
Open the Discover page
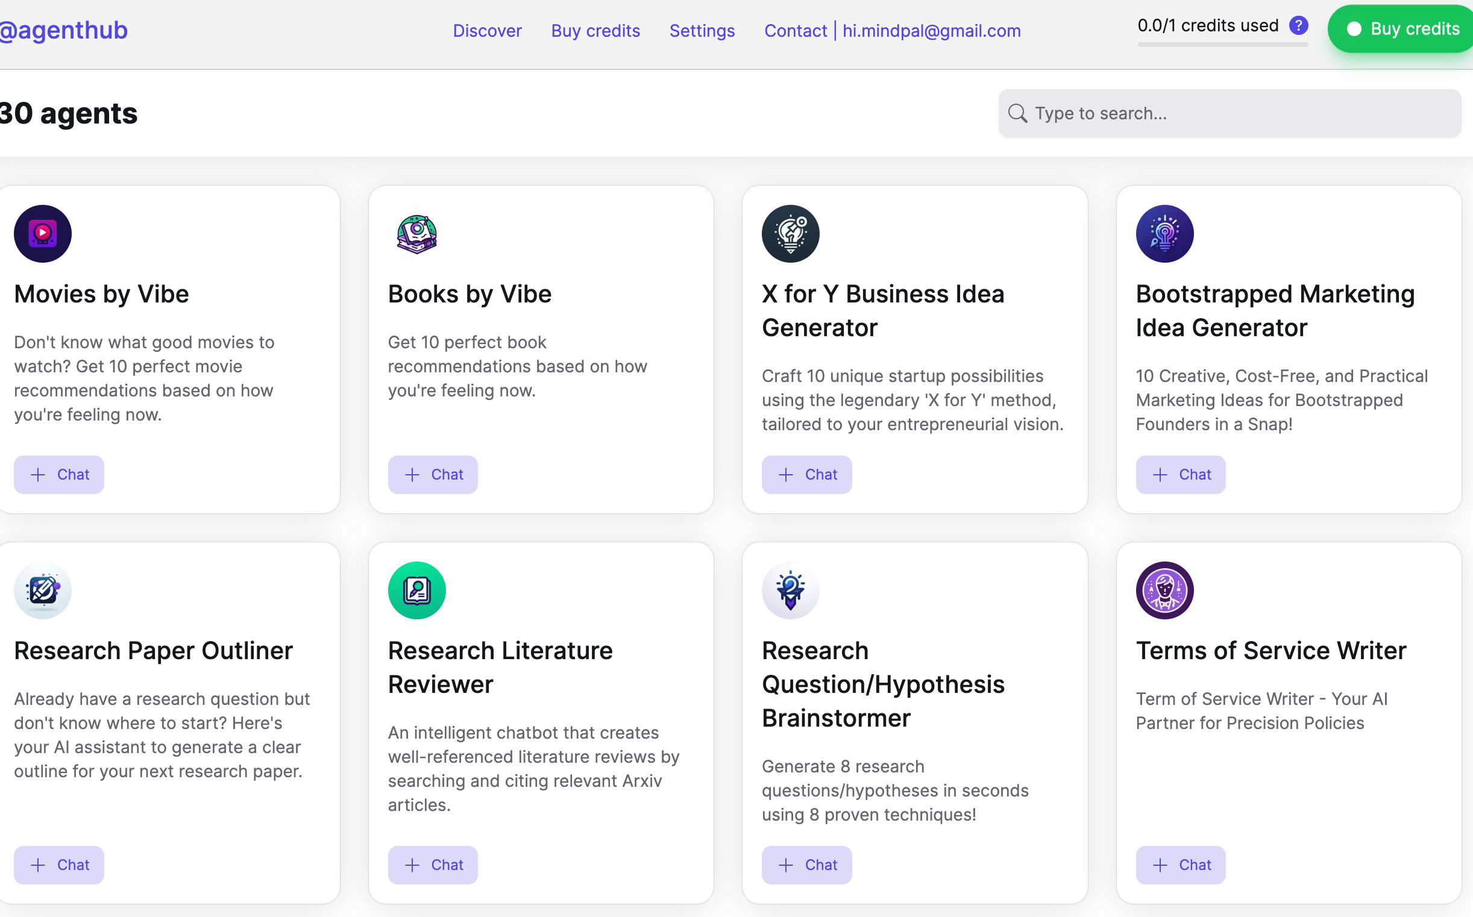coord(487,30)
